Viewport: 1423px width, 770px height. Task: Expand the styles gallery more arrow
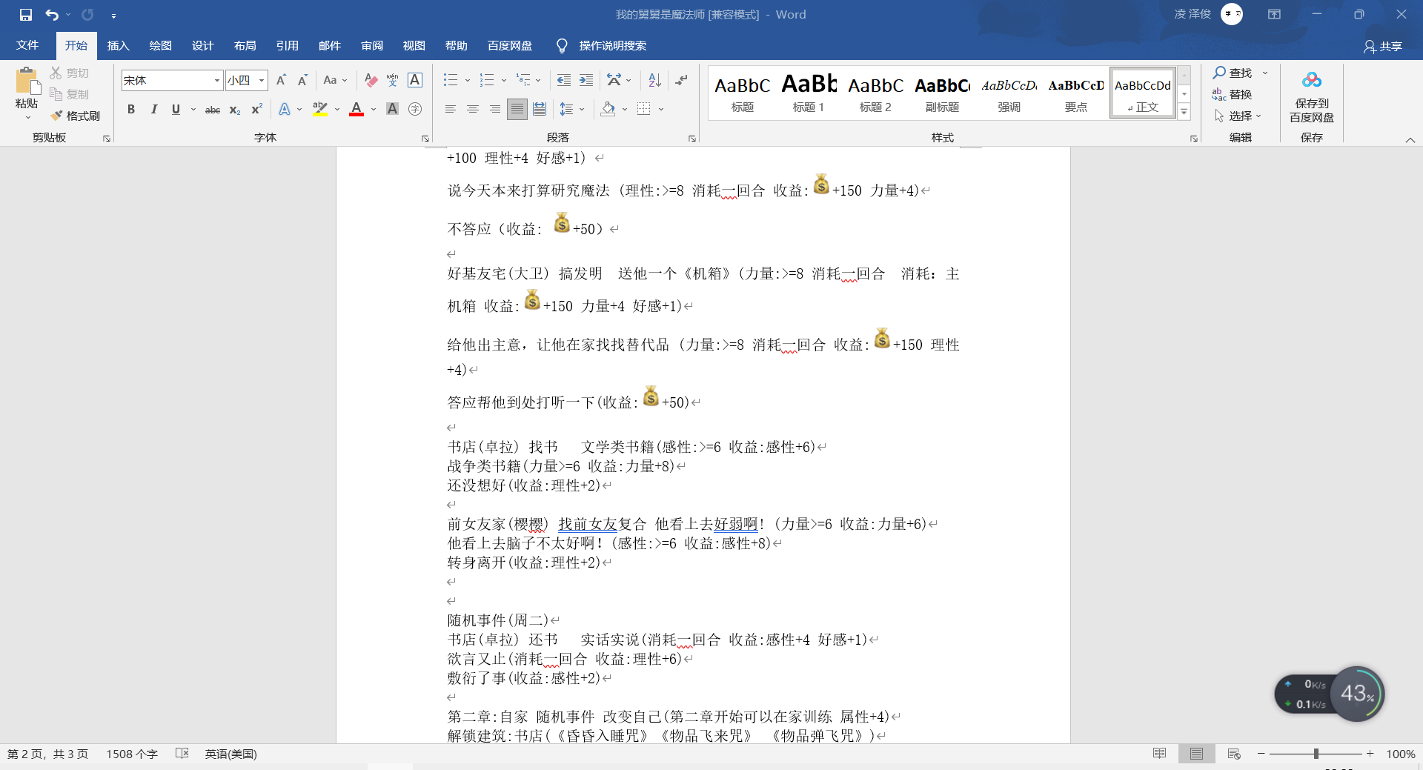[x=1184, y=112]
